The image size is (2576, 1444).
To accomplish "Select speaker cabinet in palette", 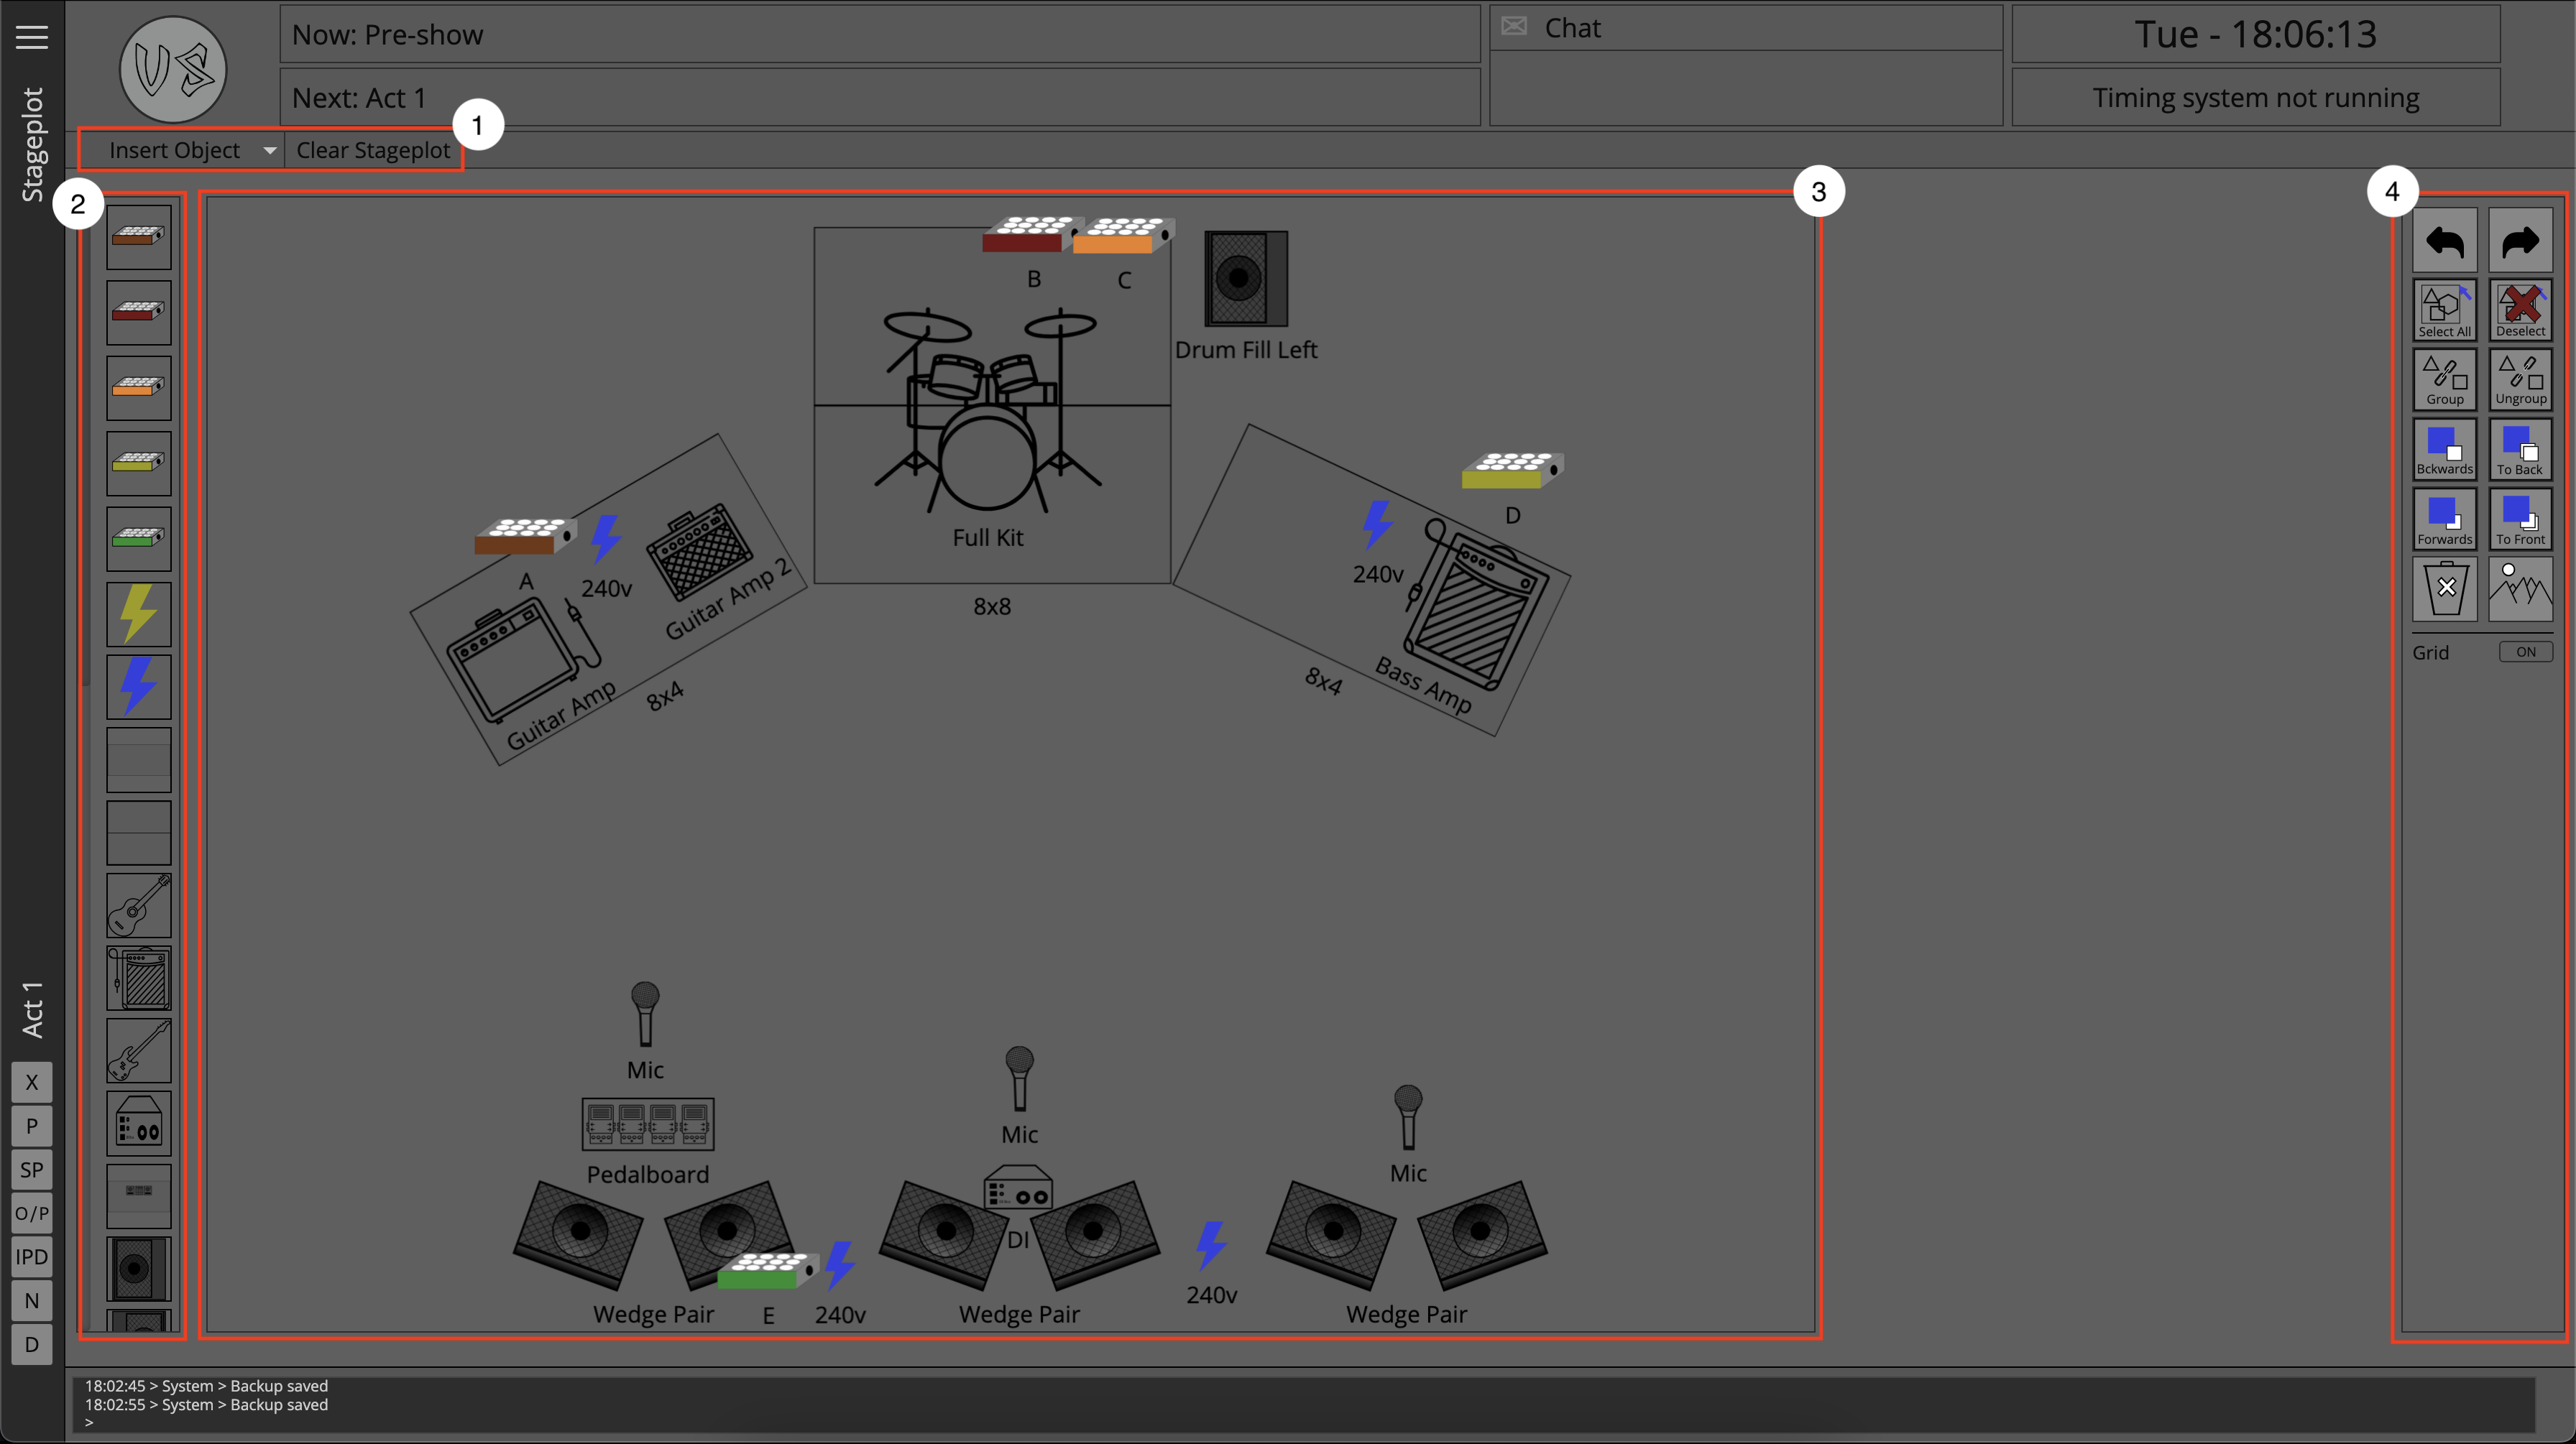I will pos(139,1269).
